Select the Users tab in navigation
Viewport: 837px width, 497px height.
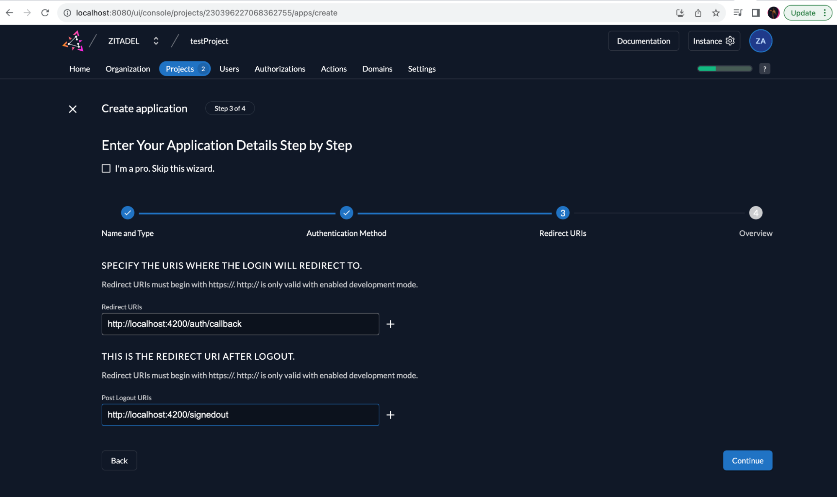[x=229, y=69]
